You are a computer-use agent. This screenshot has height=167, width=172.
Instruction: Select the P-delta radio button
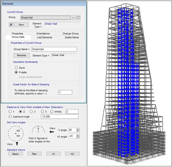coord(16,72)
